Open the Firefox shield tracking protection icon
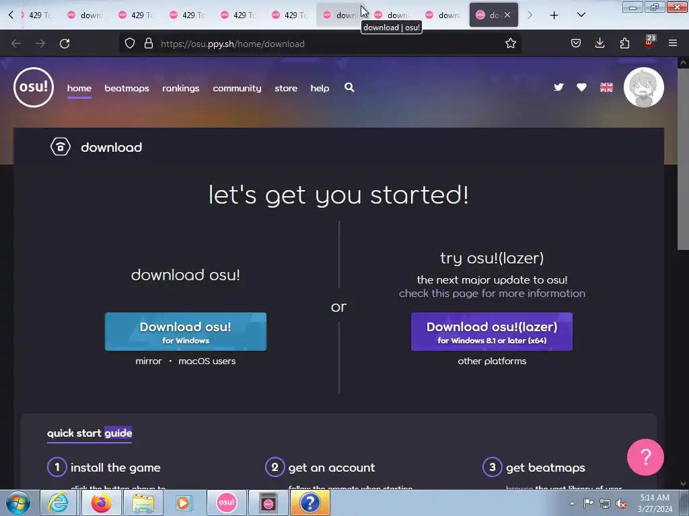This screenshot has width=689, height=516. pos(130,44)
